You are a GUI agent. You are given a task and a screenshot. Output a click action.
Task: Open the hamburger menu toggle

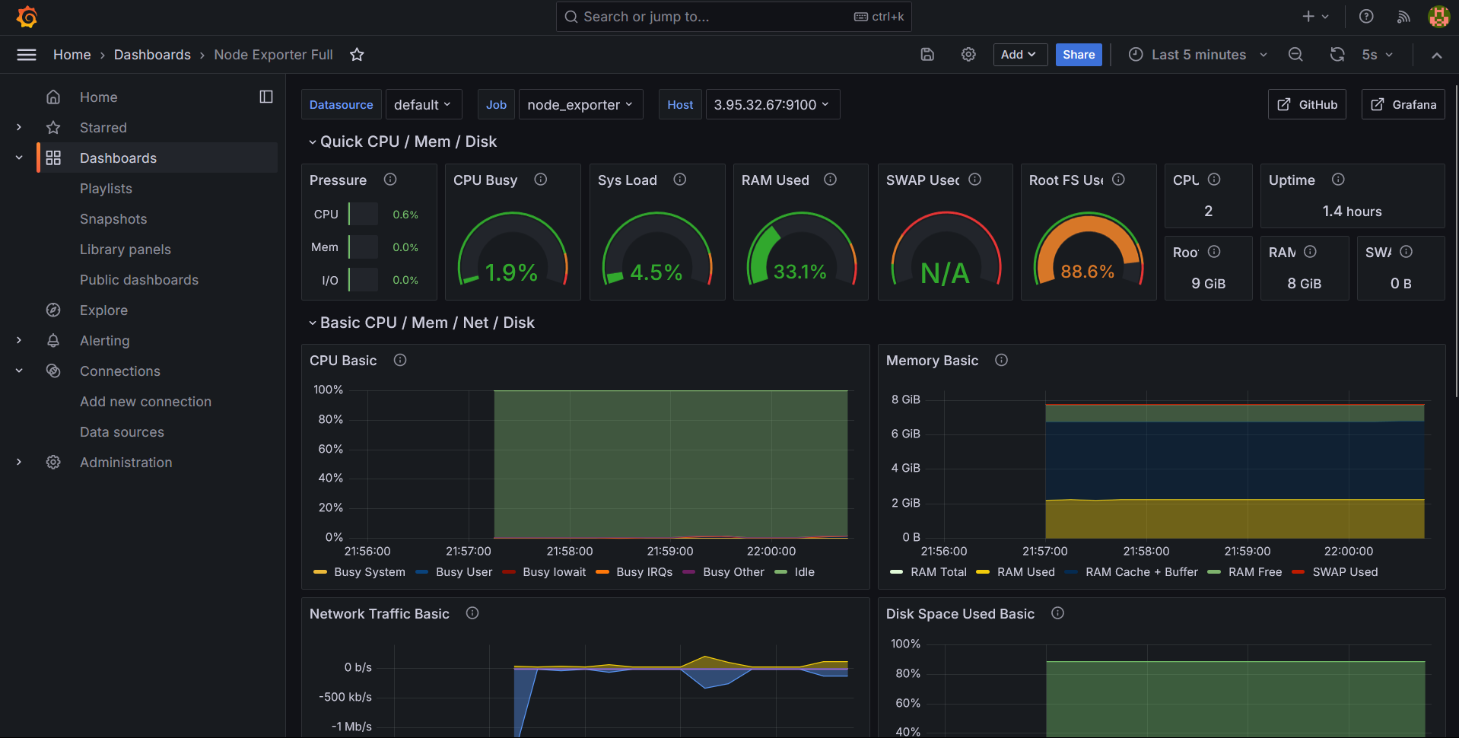pyautogui.click(x=27, y=55)
